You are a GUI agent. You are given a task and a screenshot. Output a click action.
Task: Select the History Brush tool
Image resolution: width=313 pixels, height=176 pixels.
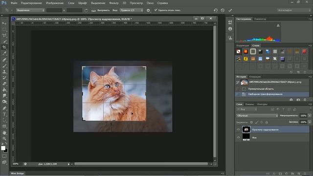[x=4, y=78]
